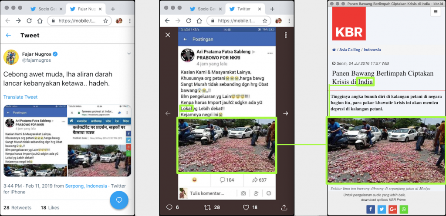Image resolution: width=446 pixels, height=216 pixels.
Task: Click the Translate Tweet link
Action: (x=20, y=97)
